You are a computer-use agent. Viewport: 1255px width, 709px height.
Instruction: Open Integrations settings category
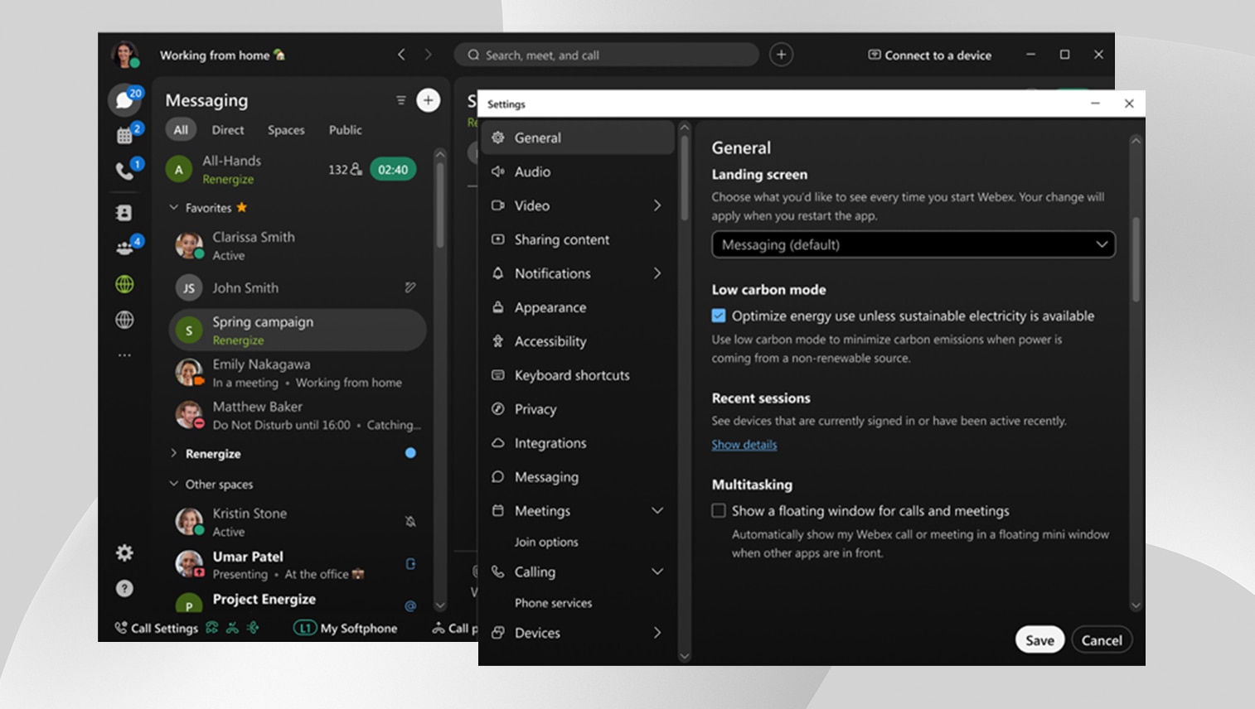[578, 443]
